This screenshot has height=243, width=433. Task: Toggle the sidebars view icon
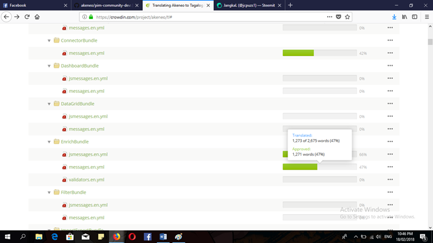tap(415, 17)
